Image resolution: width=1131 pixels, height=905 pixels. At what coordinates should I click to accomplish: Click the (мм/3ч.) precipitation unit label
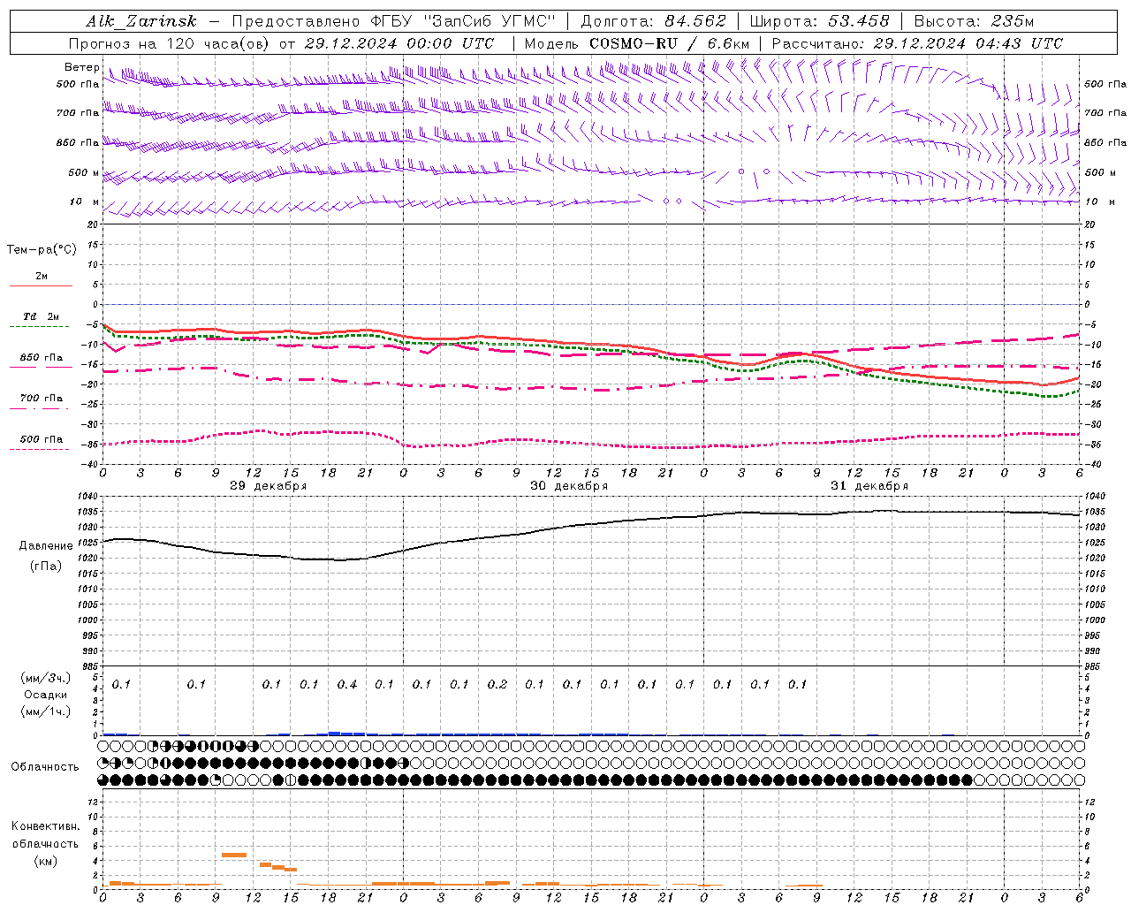[x=46, y=679]
